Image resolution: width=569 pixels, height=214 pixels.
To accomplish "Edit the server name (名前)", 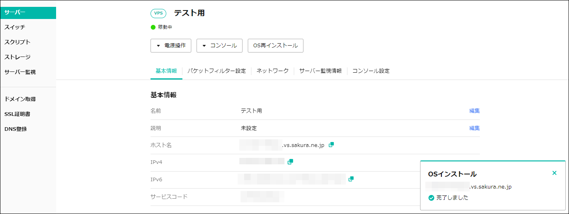I will (474, 111).
